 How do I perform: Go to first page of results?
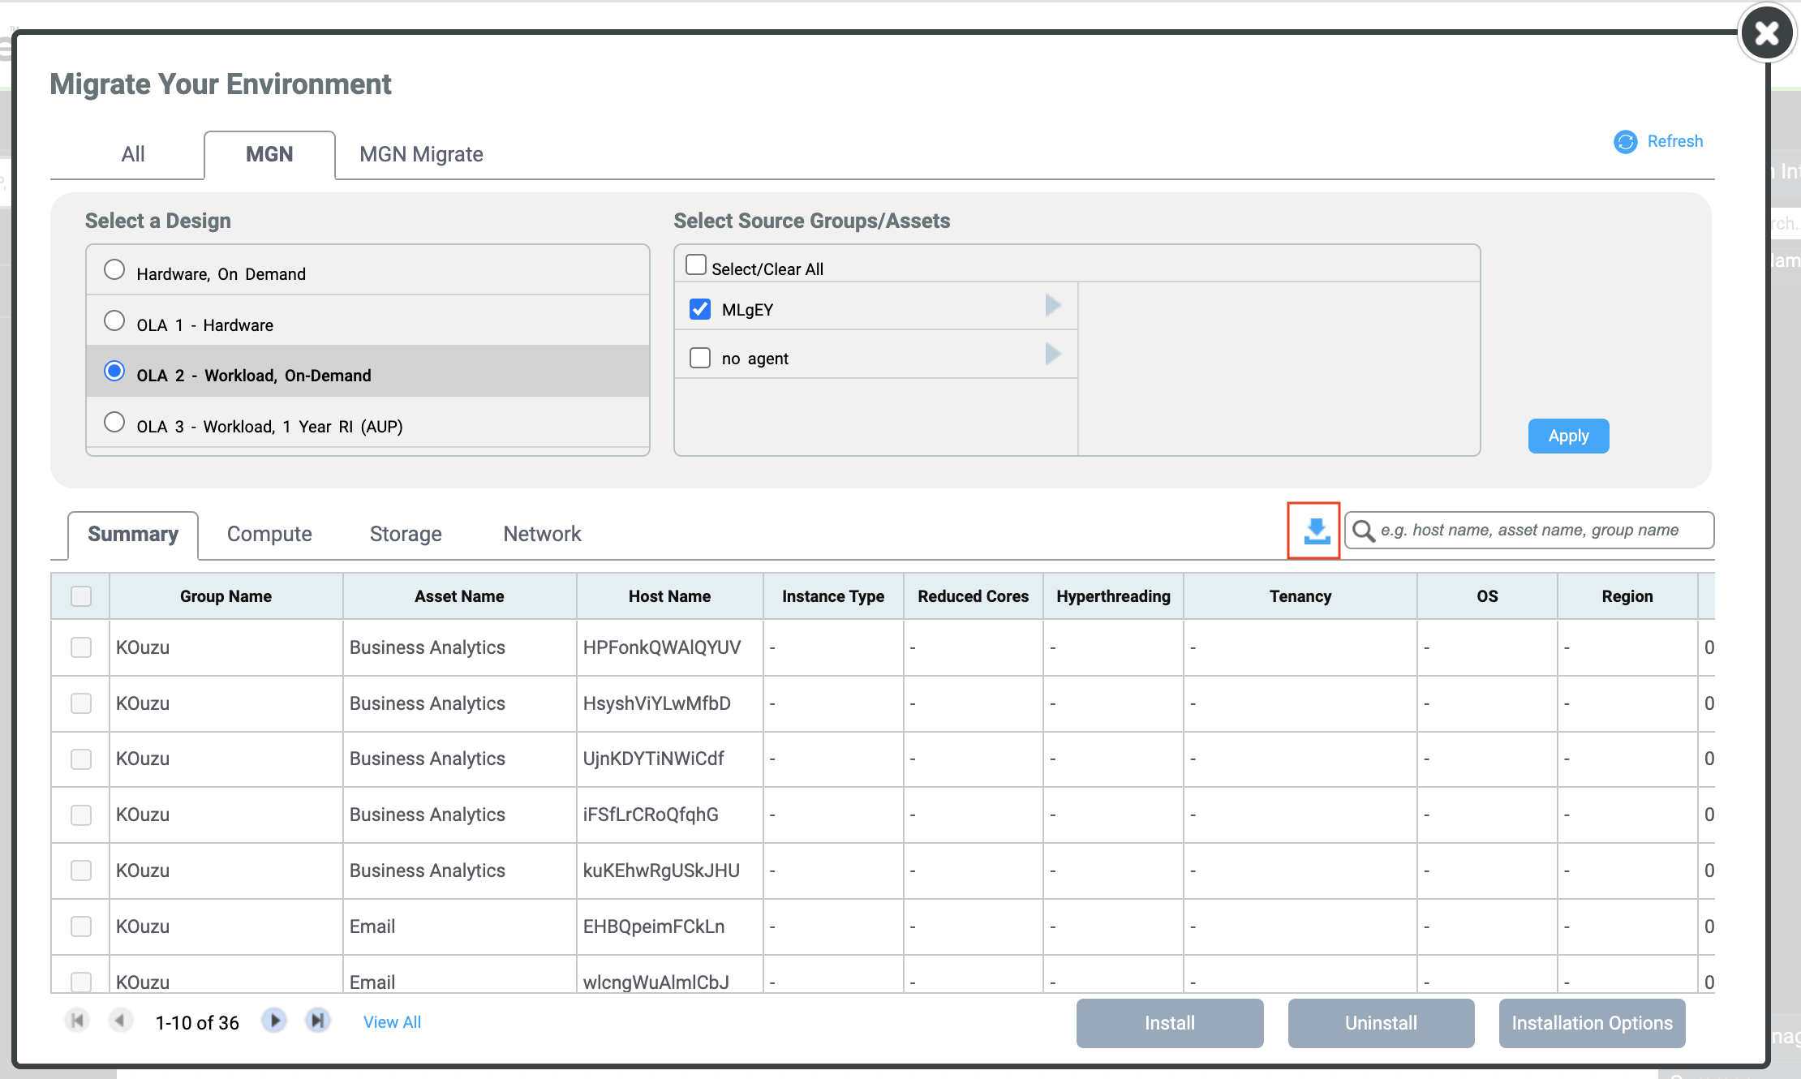77,1021
